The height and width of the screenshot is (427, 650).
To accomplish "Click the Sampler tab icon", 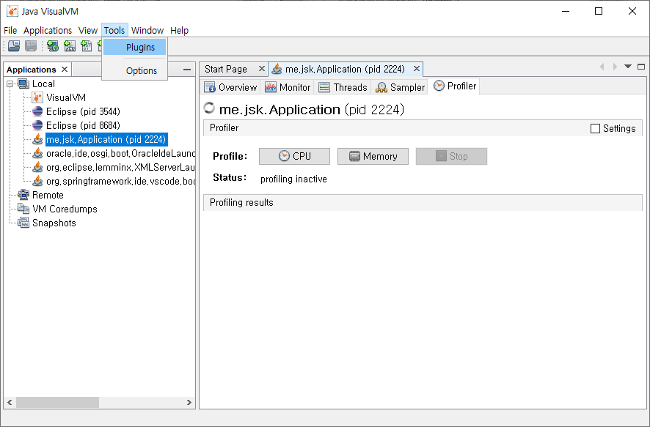I will 381,87.
